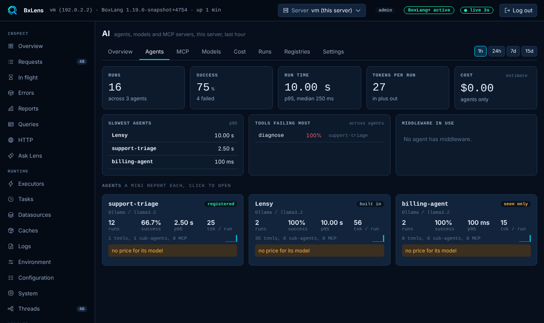Image resolution: width=544 pixels, height=323 pixels.
Task: Click the In flight hourglass icon
Action: [11, 77]
